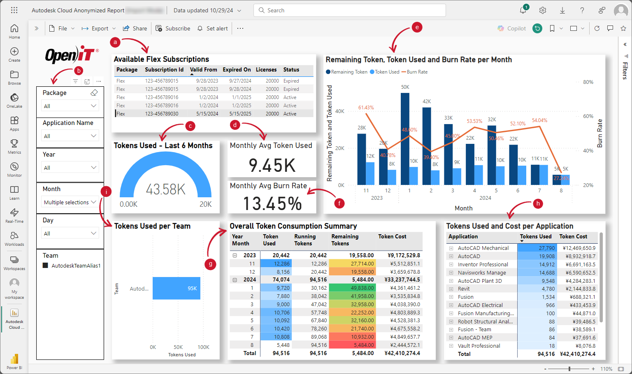Add this report to favorites
The image size is (632, 374).
coord(623,28)
